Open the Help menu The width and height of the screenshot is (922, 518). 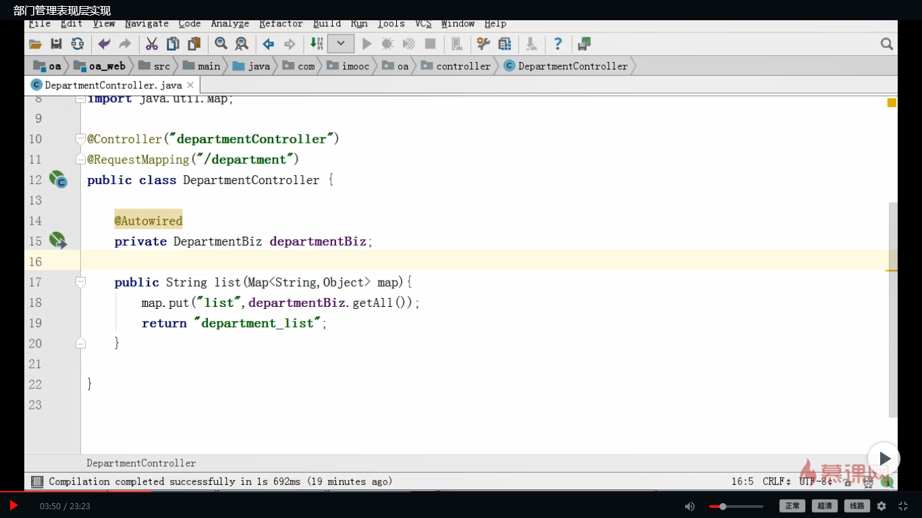[x=495, y=24]
